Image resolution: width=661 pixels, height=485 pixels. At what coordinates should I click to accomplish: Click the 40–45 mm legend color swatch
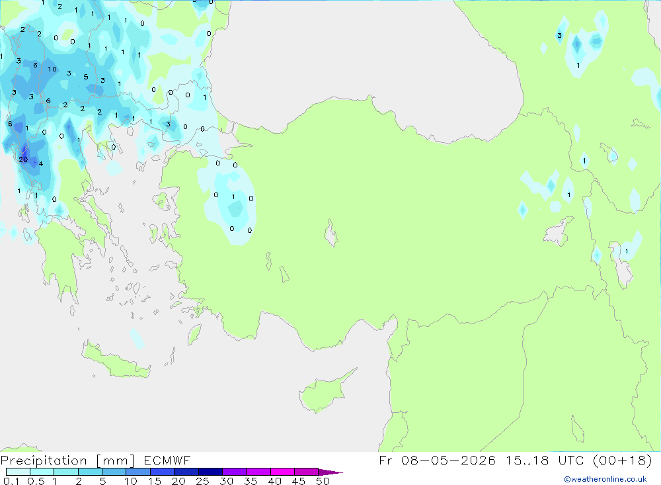coord(282,472)
